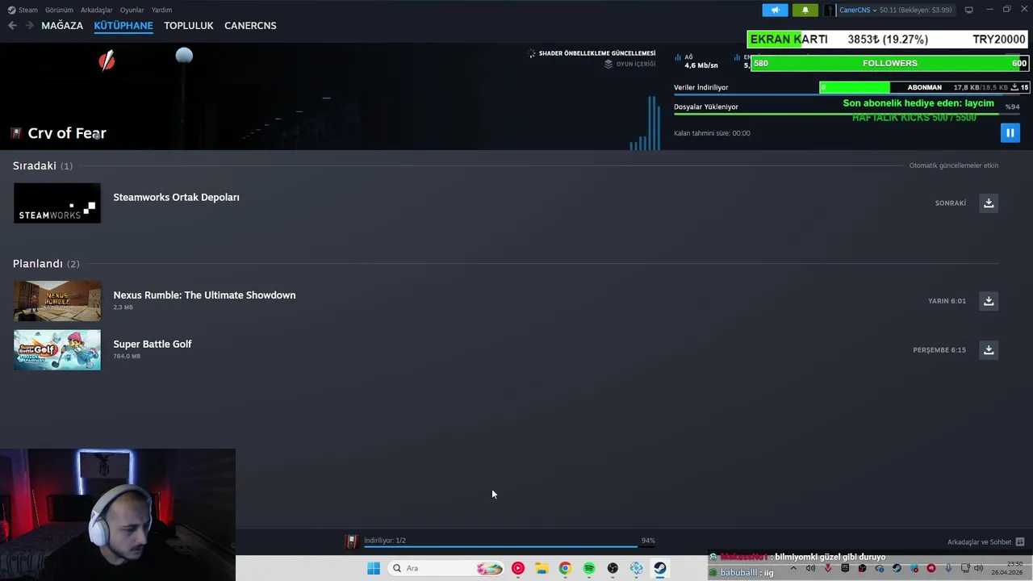Open the red circular taskbar app icon
The image size is (1033, 581).
518,568
